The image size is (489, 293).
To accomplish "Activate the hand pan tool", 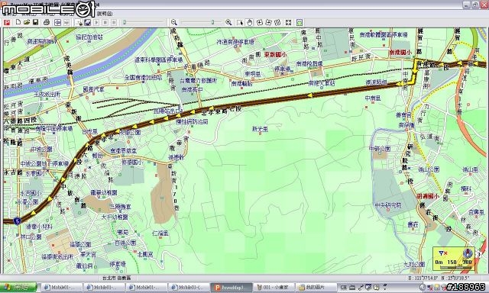I will tap(250, 22).
